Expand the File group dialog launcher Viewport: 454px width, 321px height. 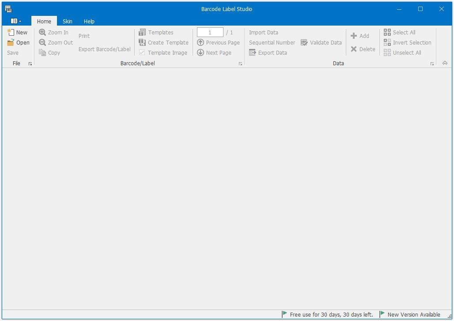(x=30, y=64)
